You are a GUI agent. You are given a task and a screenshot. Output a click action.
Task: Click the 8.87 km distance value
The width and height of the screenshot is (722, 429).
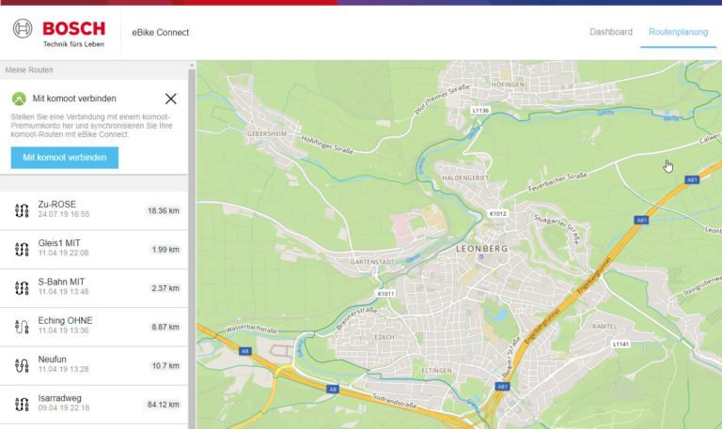click(165, 327)
